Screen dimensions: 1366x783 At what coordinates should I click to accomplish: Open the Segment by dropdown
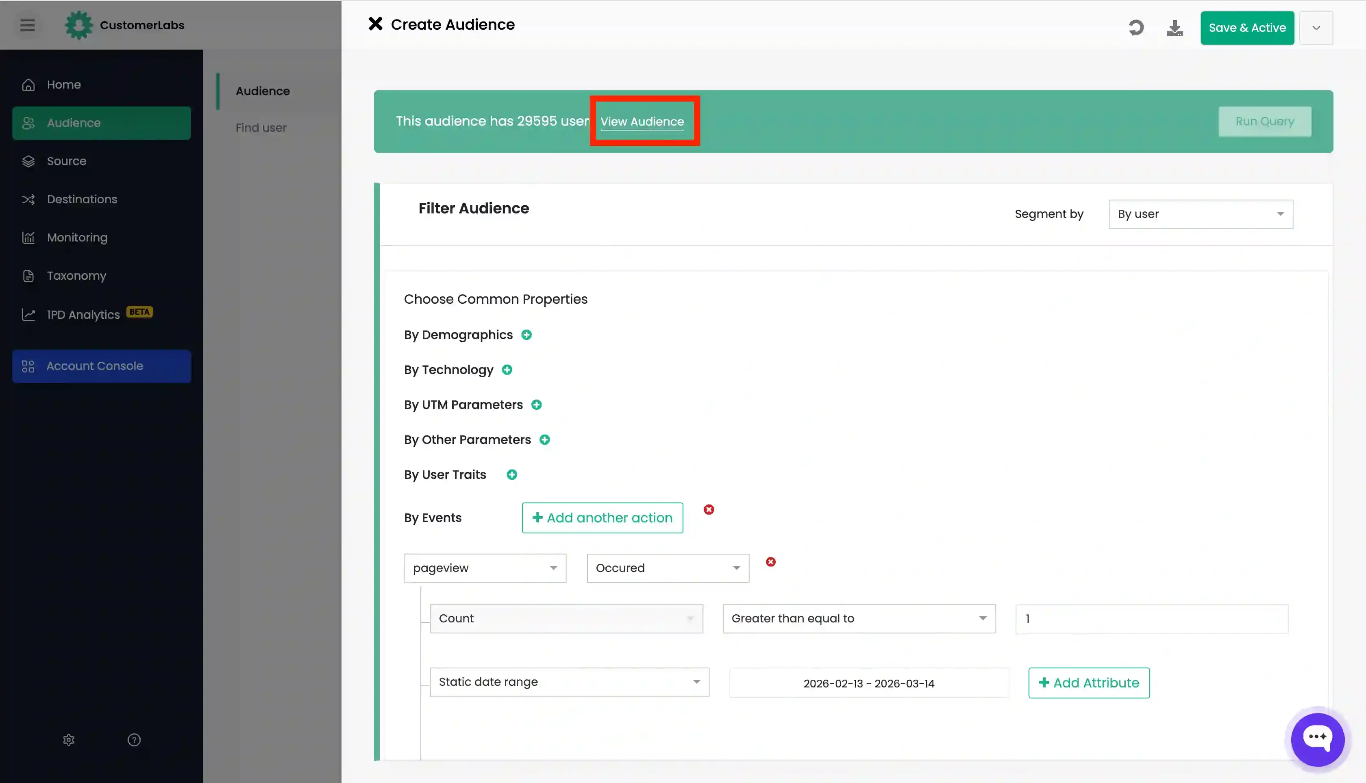pyautogui.click(x=1201, y=214)
